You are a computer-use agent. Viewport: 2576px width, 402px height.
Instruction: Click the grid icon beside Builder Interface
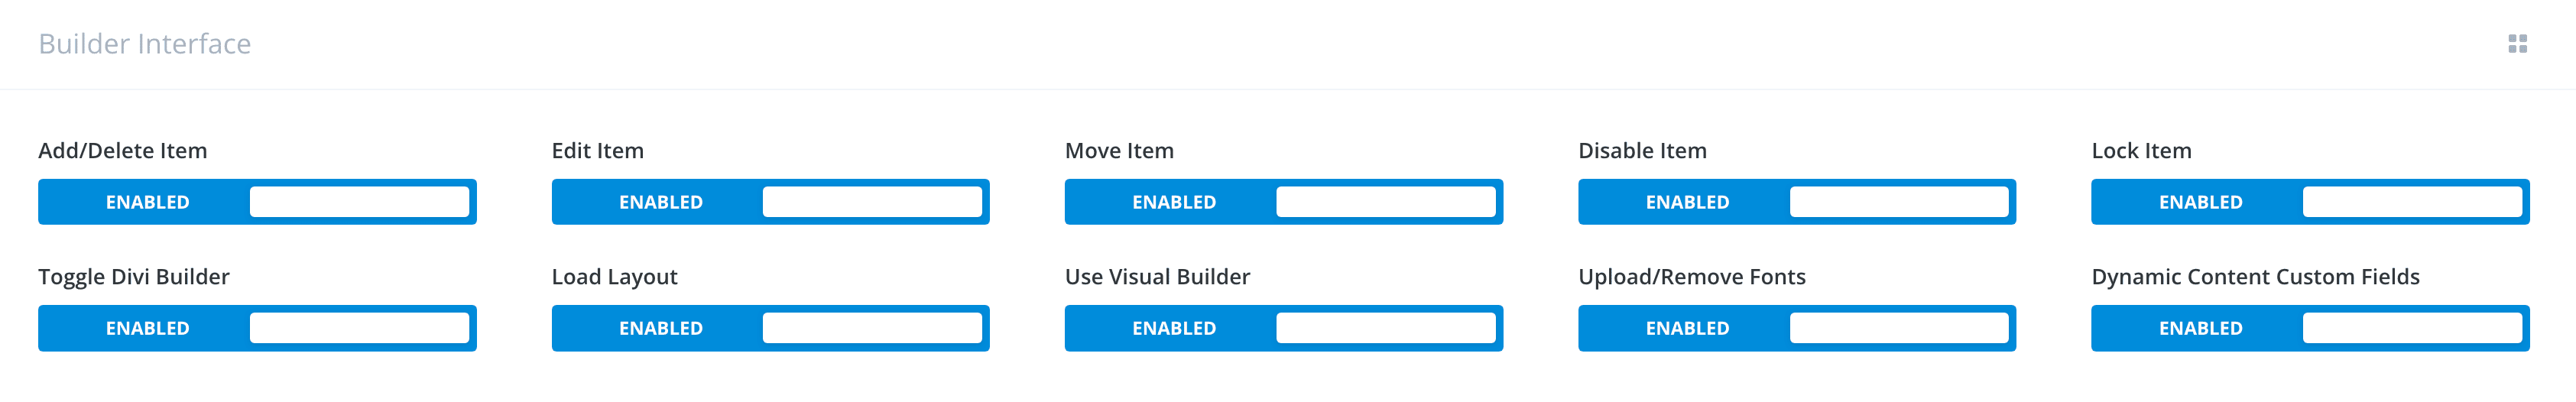2517,44
